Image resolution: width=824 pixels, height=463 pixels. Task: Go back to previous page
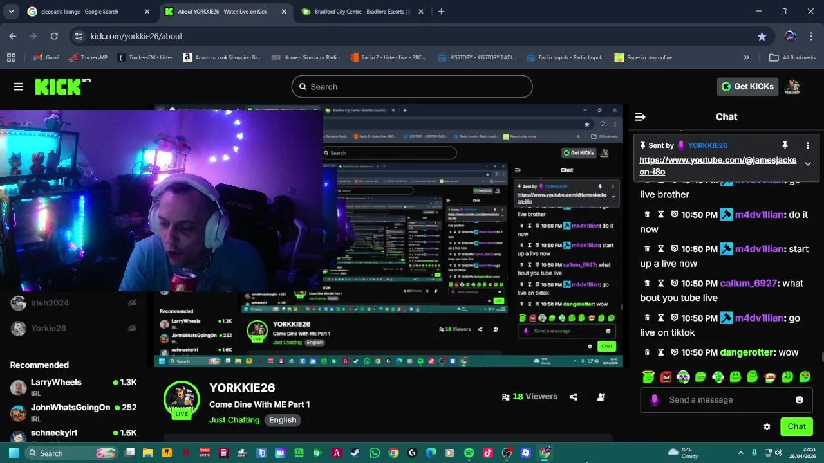click(x=13, y=36)
